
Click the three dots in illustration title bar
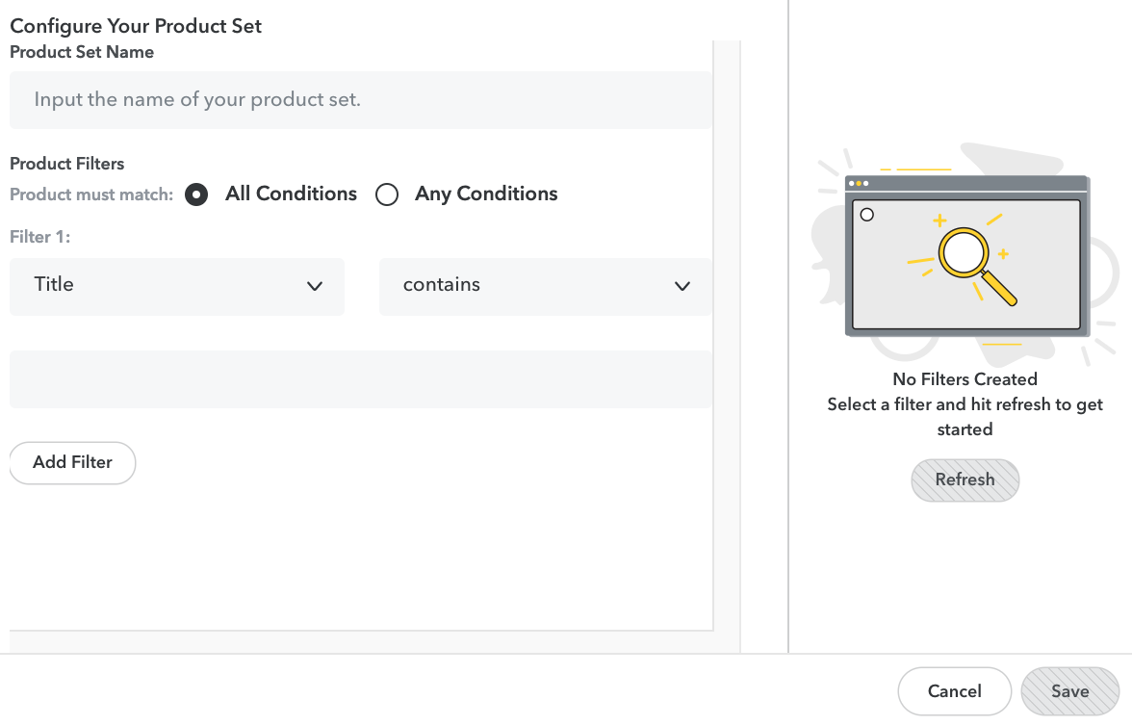859,183
